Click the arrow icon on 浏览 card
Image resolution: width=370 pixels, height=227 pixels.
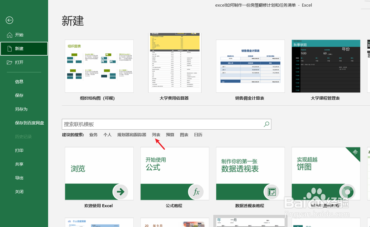pyautogui.click(x=120, y=192)
